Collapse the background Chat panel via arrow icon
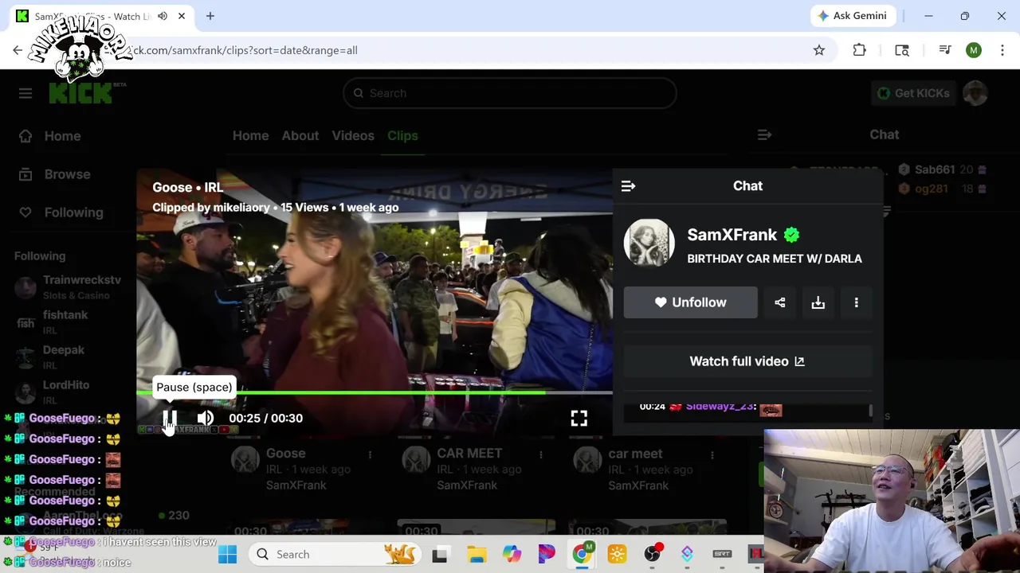 (x=765, y=135)
